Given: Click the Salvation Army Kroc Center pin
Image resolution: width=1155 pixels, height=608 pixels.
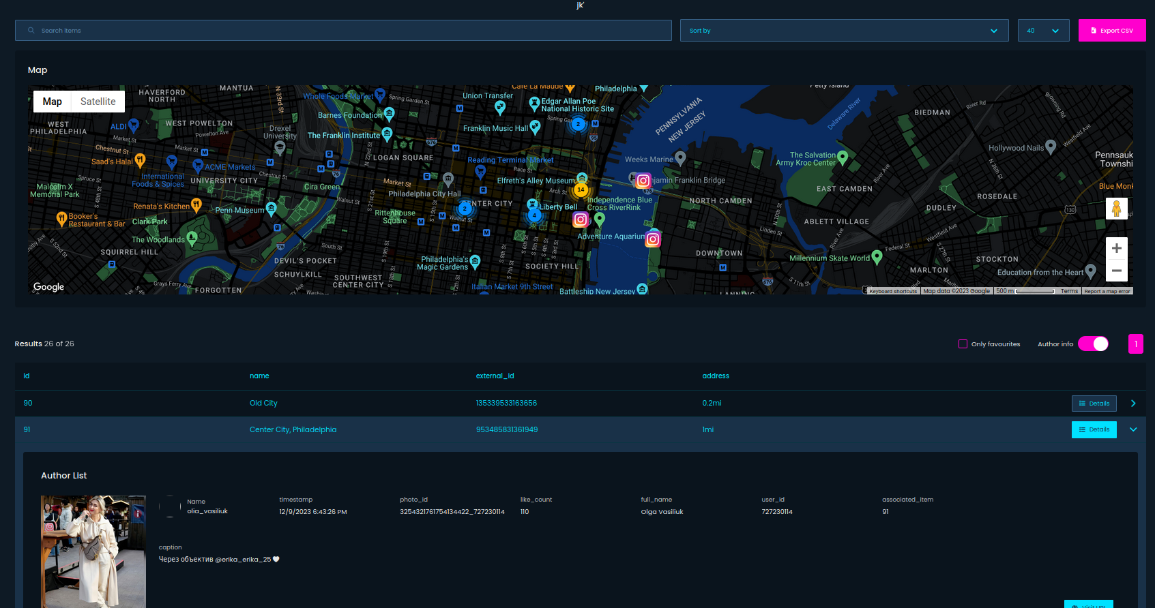Looking at the screenshot, I should click(x=843, y=157).
